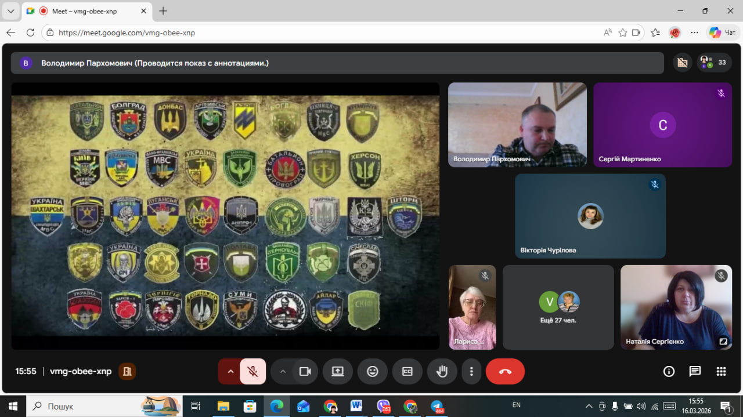Open Edge settings and more menu
Screen dimensions: 743x417
[x=694, y=32]
